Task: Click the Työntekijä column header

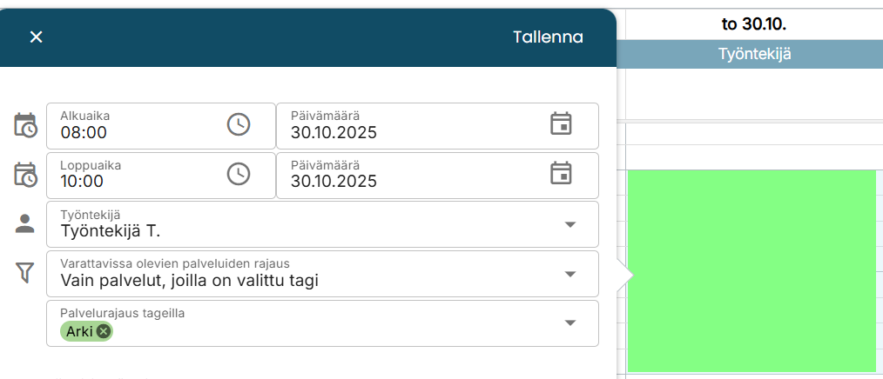Action: [x=754, y=54]
